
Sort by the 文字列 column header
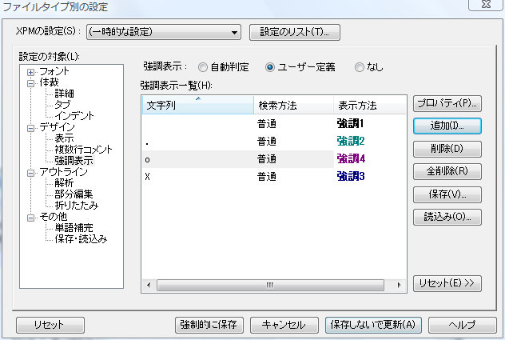point(198,105)
